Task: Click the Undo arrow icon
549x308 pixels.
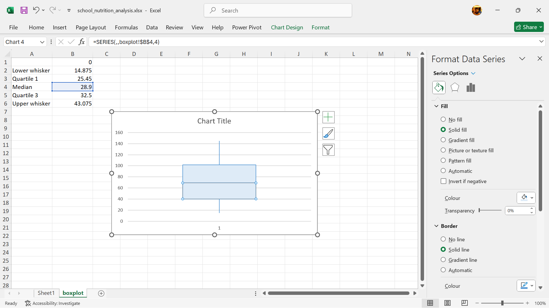Action: pos(36,10)
